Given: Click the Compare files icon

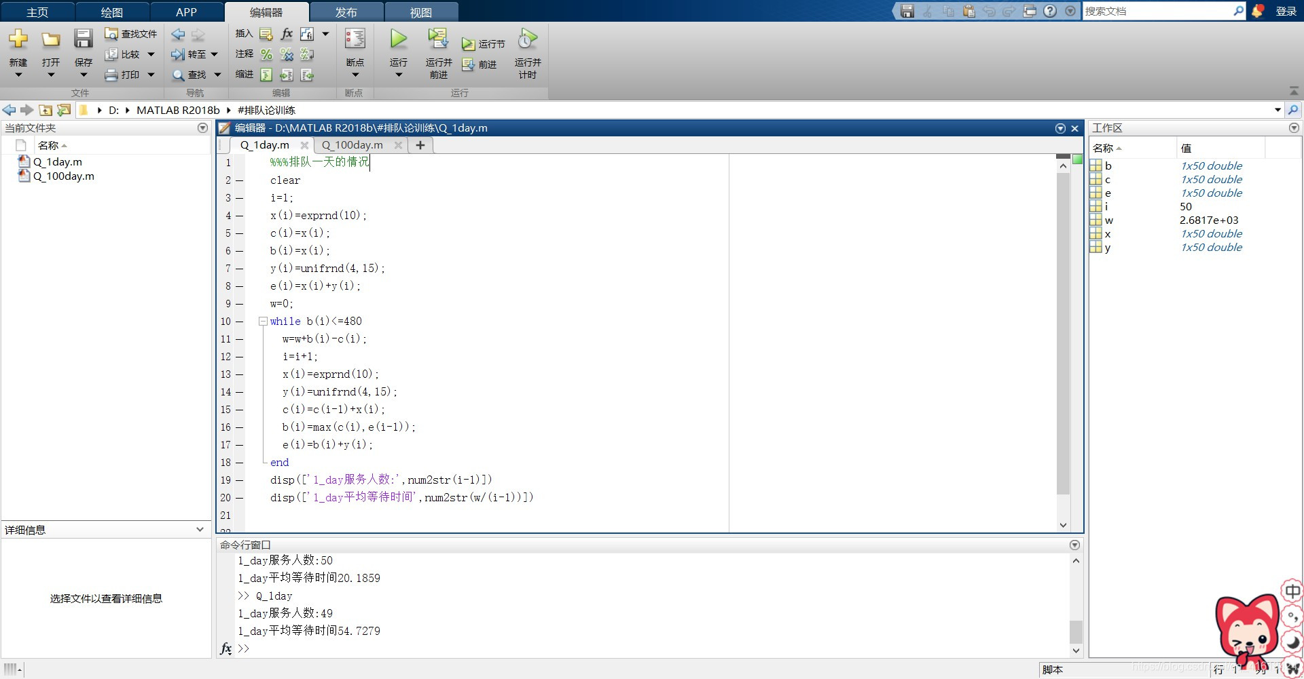Looking at the screenshot, I should 111,54.
